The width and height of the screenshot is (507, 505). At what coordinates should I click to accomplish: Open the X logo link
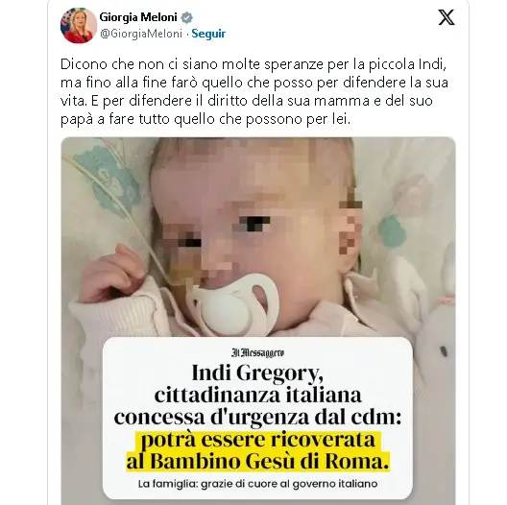tap(447, 17)
